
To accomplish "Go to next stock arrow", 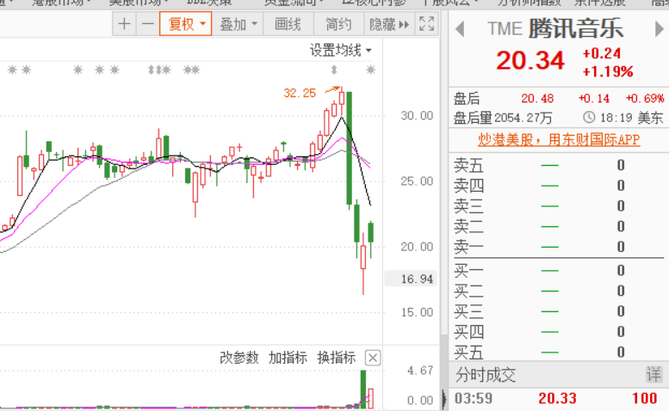I will click(x=660, y=29).
